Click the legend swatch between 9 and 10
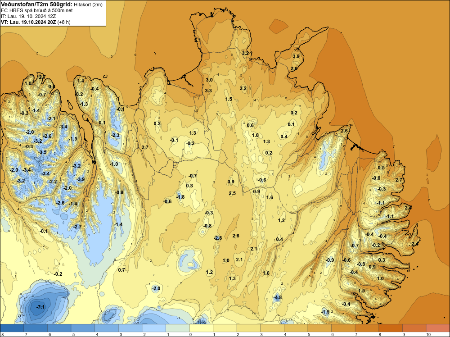The height and width of the screenshot is (337, 450). [x=414, y=328]
